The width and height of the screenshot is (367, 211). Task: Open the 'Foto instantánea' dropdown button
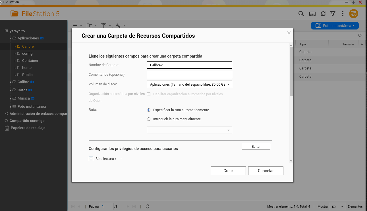335,26
